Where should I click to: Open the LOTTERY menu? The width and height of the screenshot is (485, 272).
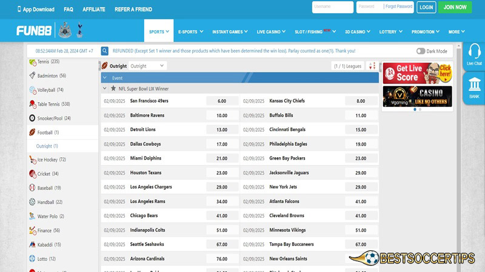click(x=390, y=32)
